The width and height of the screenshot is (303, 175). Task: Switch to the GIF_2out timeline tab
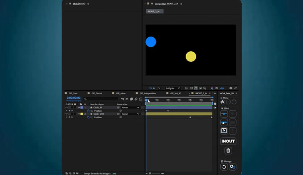coord(73,93)
